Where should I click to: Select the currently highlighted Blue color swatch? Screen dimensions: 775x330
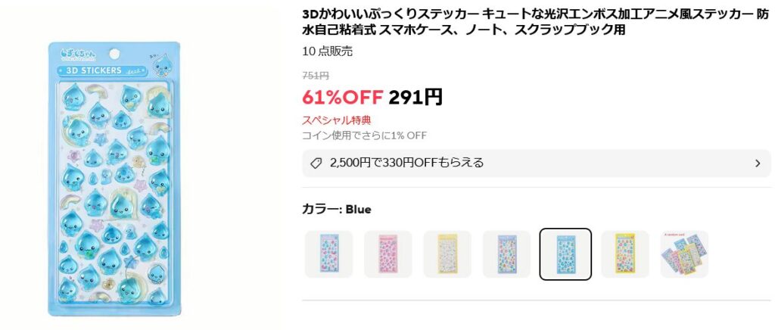pos(566,254)
